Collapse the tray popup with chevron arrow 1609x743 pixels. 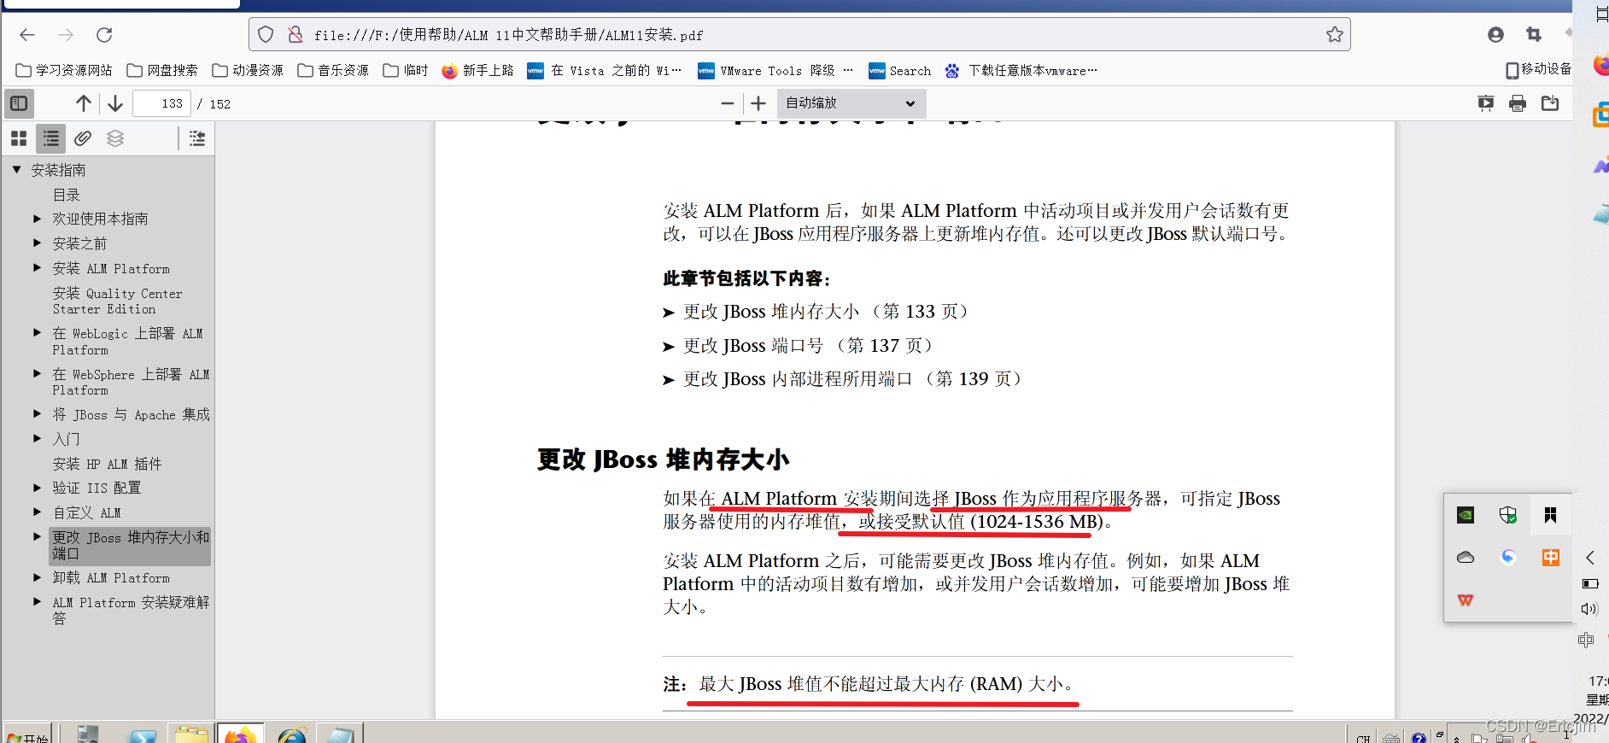[1590, 558]
